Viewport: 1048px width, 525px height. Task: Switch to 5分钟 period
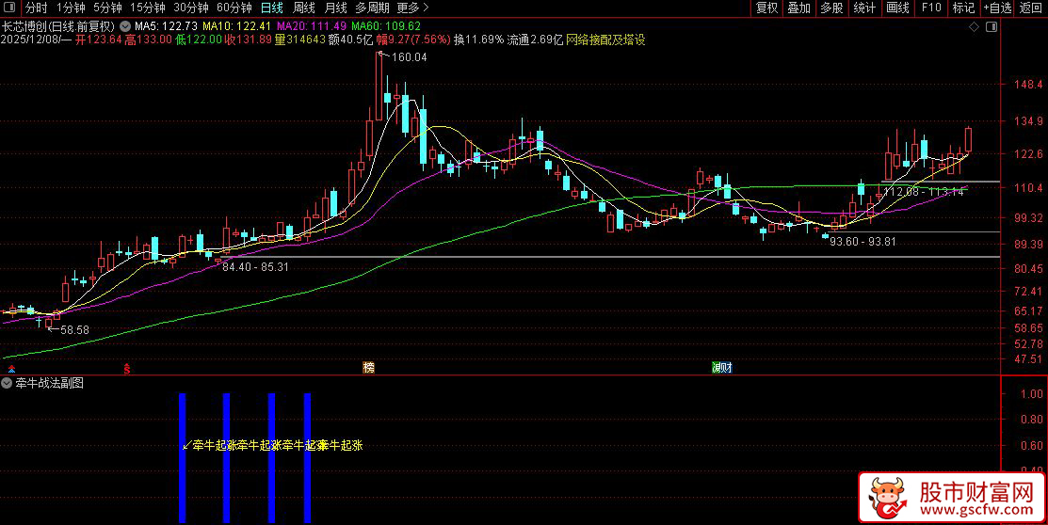pyautogui.click(x=107, y=8)
